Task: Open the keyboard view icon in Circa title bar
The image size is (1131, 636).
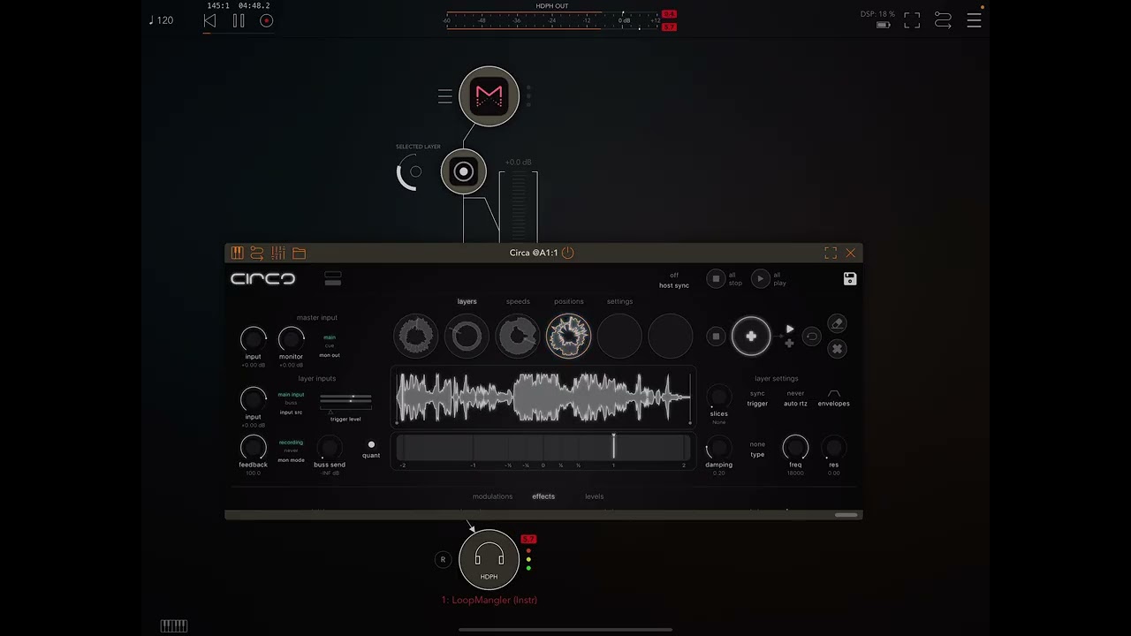Action: [x=237, y=253]
